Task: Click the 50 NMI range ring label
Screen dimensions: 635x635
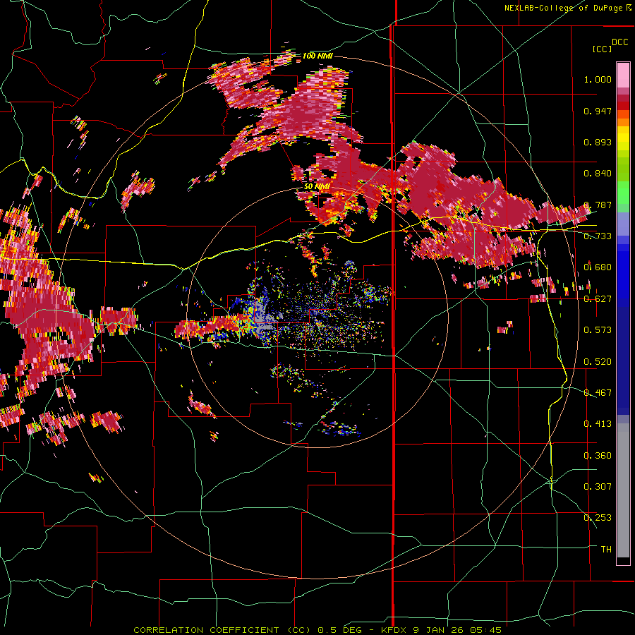Action: (317, 186)
